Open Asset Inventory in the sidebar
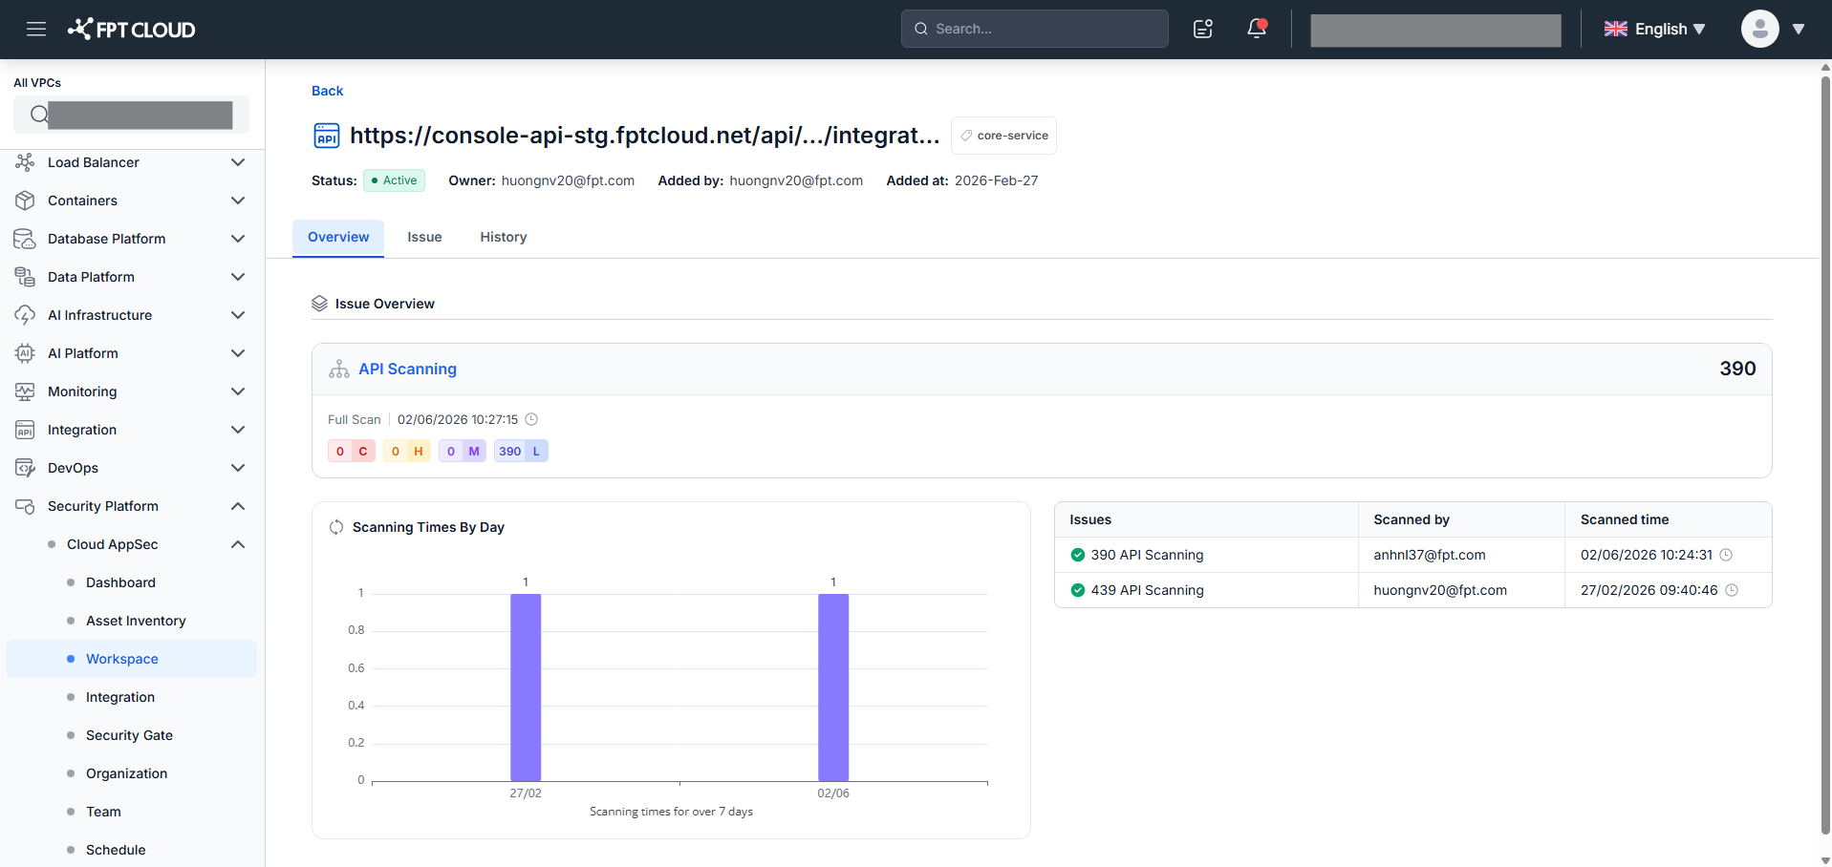Image resolution: width=1832 pixels, height=867 pixels. (136, 621)
